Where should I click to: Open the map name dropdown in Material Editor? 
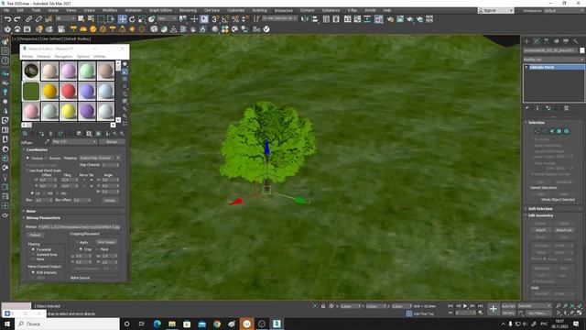(75, 142)
